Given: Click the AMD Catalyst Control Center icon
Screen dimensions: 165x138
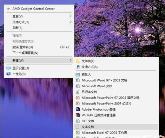Looking at the screenshot, I should (8, 9).
